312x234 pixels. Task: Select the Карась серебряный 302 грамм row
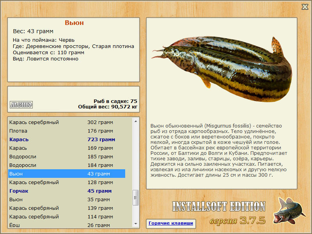point(67,122)
